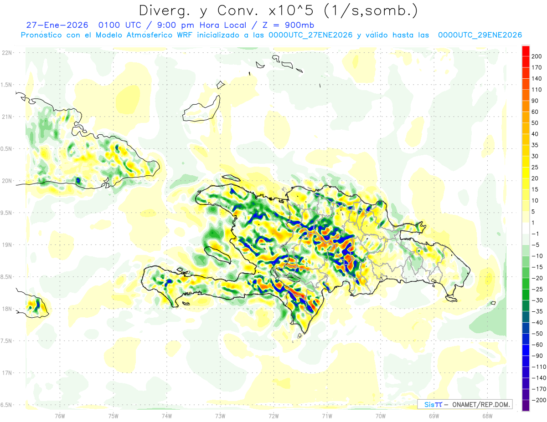Click the white swatch between 1 and -1
This screenshot has height=422, width=547.
(x=526, y=228)
